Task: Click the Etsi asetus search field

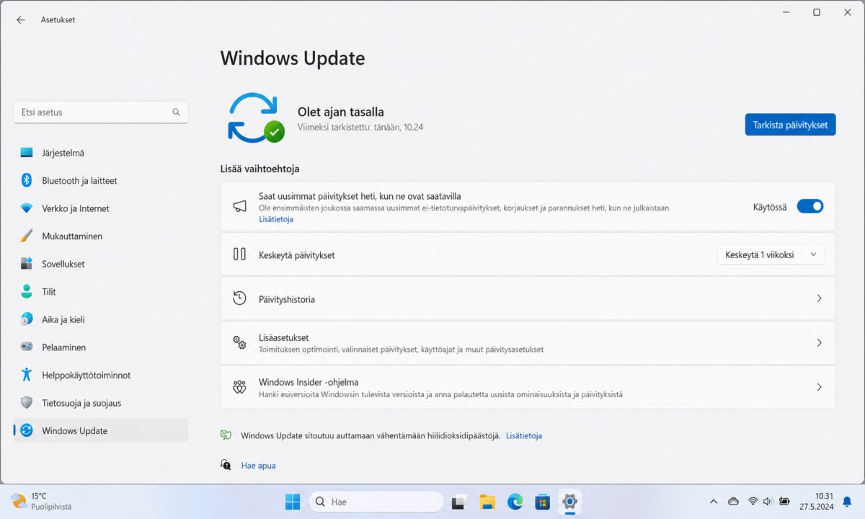Action: [x=101, y=112]
